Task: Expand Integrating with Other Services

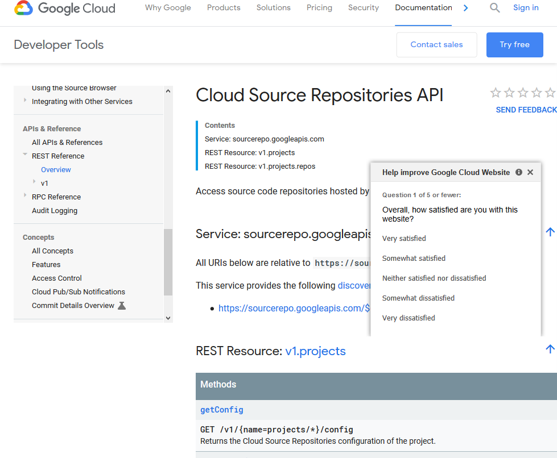Action: pyautogui.click(x=25, y=101)
